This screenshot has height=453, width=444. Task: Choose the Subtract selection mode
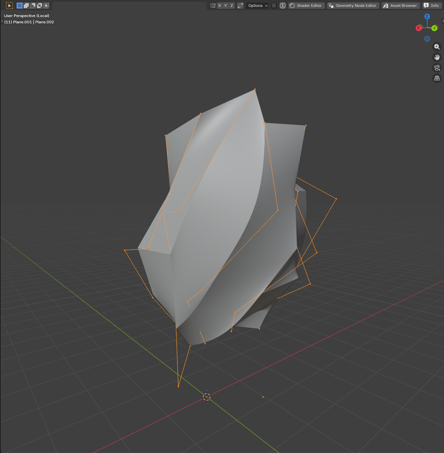(33, 6)
